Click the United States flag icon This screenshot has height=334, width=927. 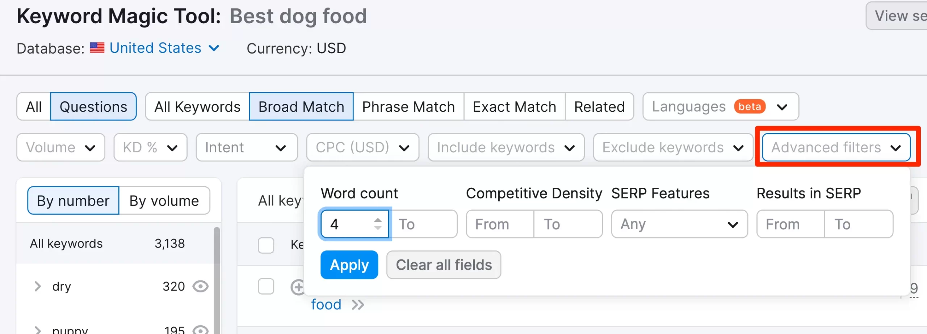97,48
